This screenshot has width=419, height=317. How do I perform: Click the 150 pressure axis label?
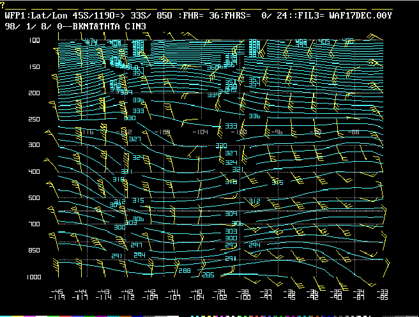coord(34,67)
